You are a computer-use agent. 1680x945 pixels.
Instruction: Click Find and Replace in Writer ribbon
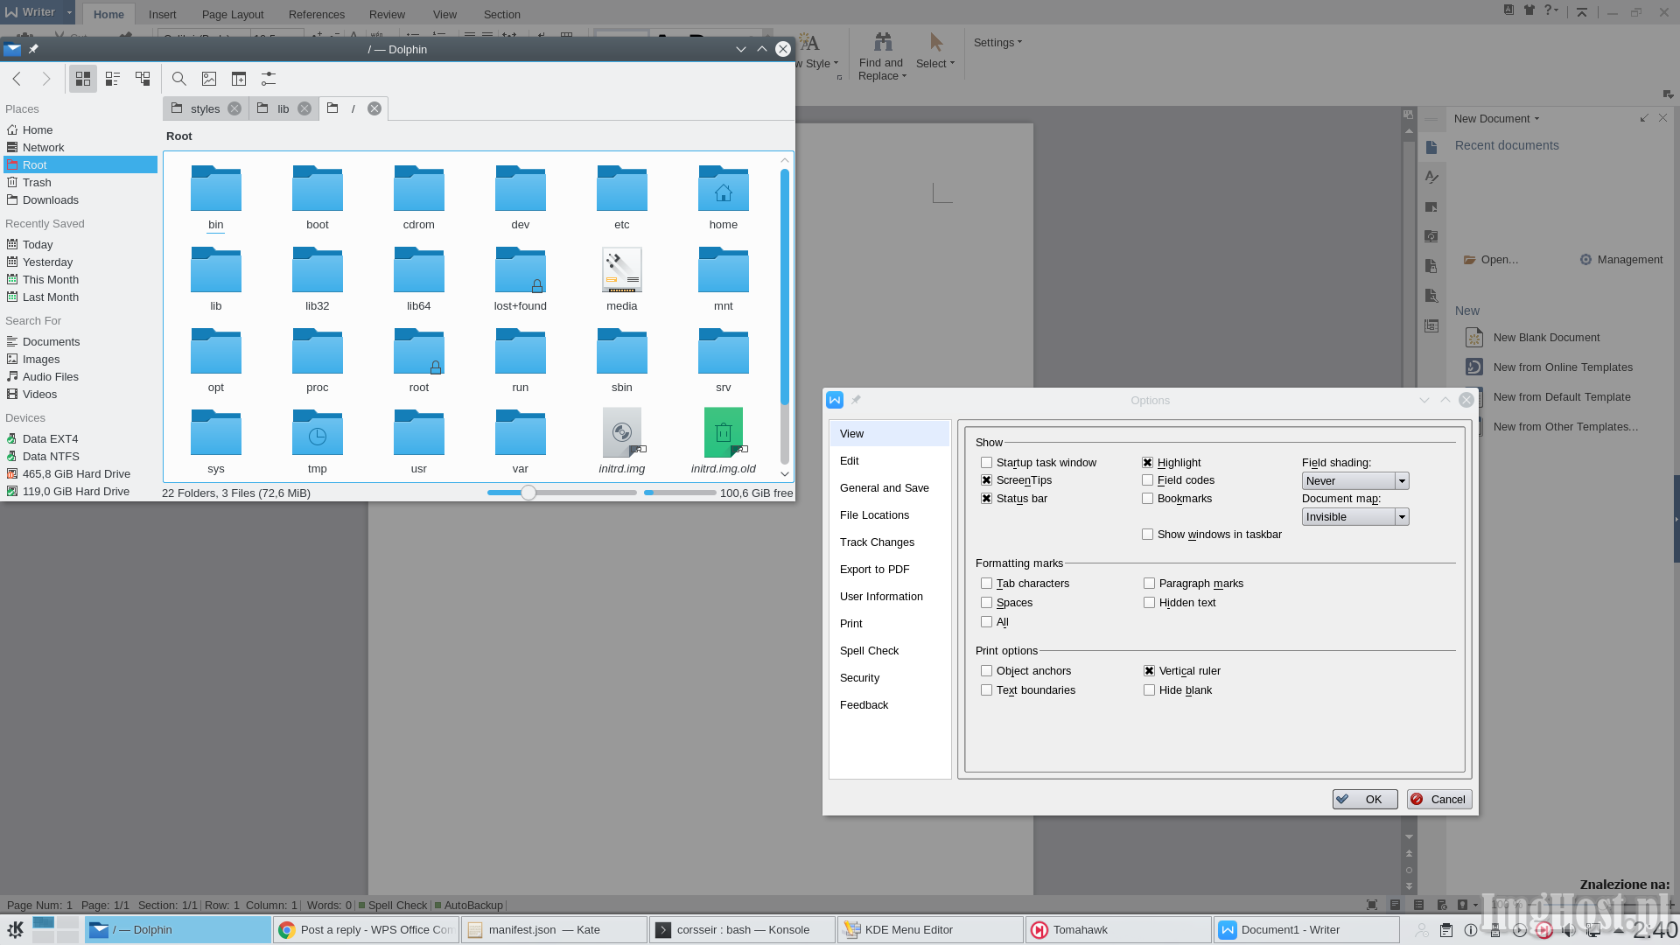882,57
